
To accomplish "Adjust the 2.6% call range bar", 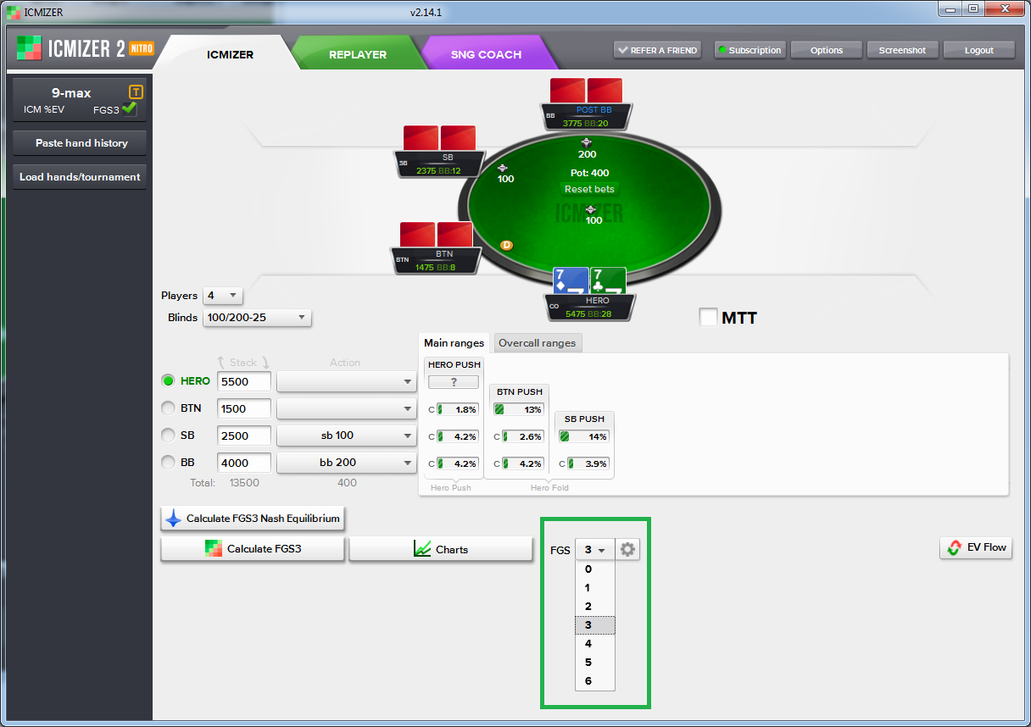I will point(523,437).
